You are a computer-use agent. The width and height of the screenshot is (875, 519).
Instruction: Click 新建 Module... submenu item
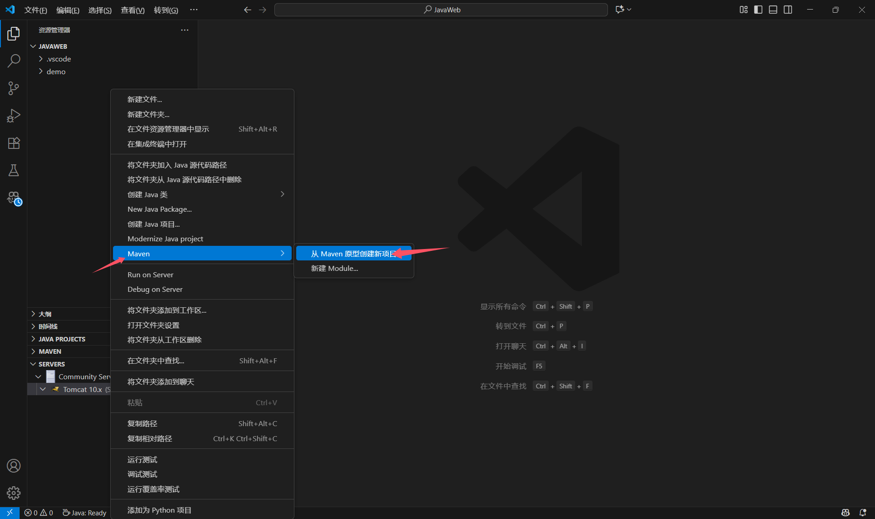coord(335,268)
